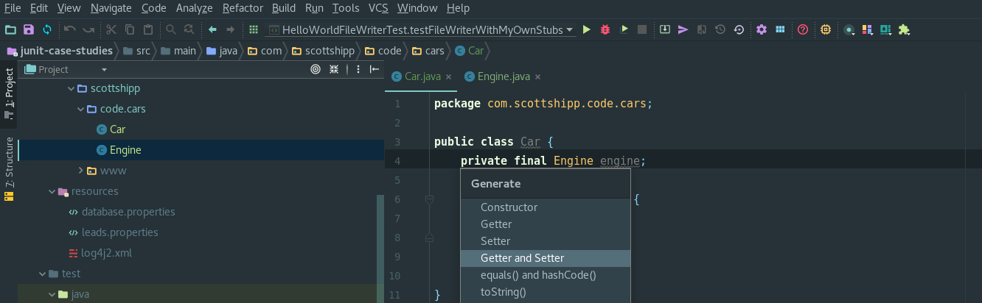Click the scottshipp breadcrumb
982x303 pixels.
(322, 51)
